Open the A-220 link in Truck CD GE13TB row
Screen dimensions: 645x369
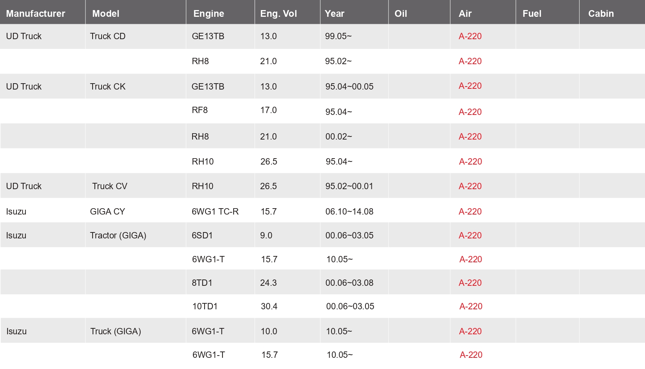(470, 36)
